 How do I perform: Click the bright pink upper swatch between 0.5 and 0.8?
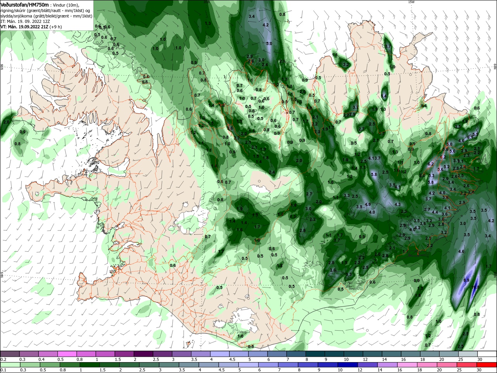pyautogui.click(x=67, y=354)
